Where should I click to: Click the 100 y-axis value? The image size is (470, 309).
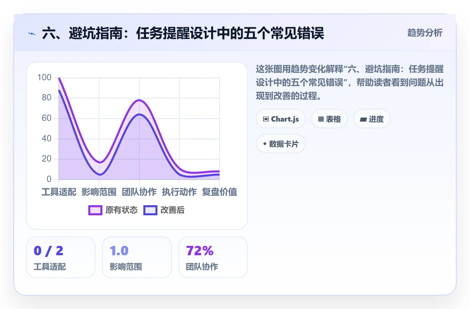(x=44, y=78)
